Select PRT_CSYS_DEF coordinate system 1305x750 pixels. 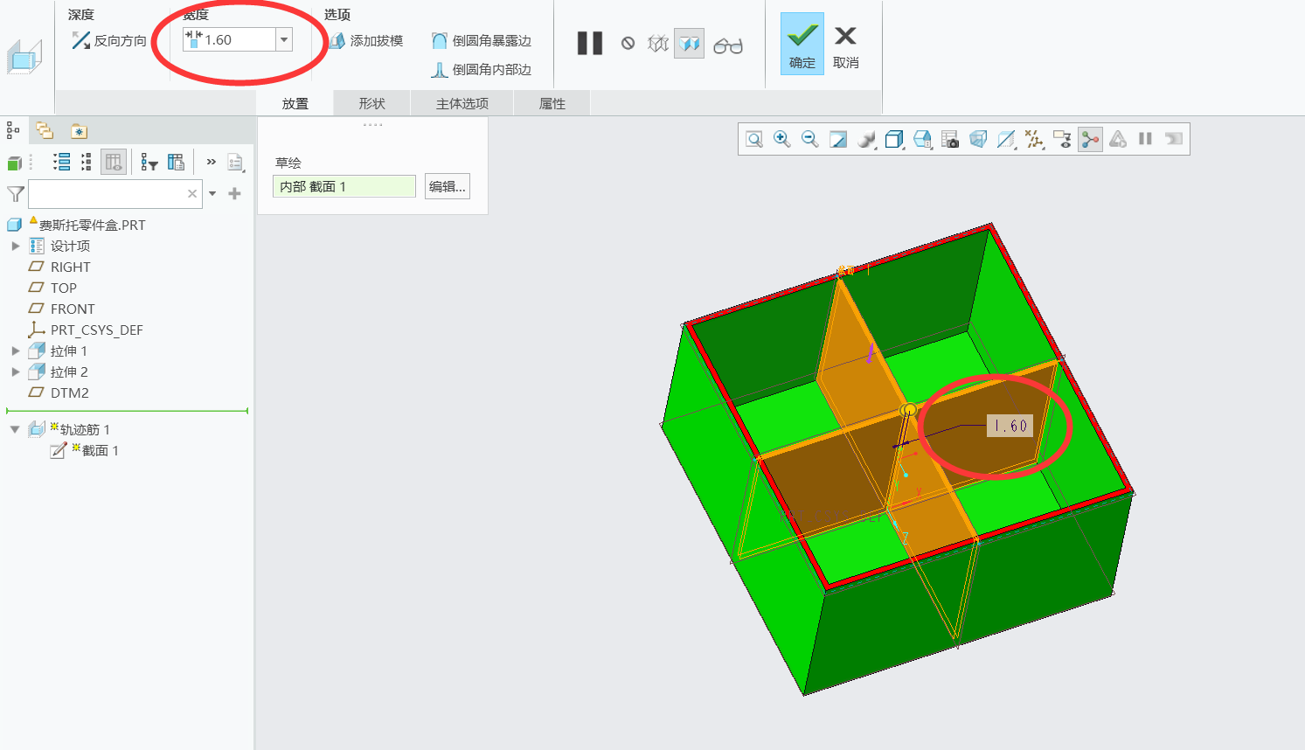click(96, 330)
